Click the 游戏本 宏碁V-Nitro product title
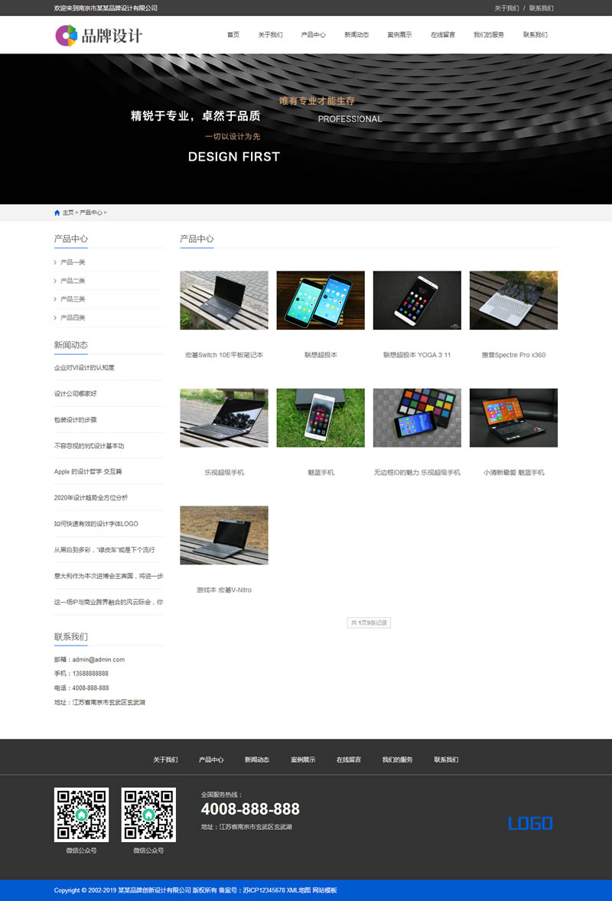The image size is (612, 901). click(x=224, y=590)
